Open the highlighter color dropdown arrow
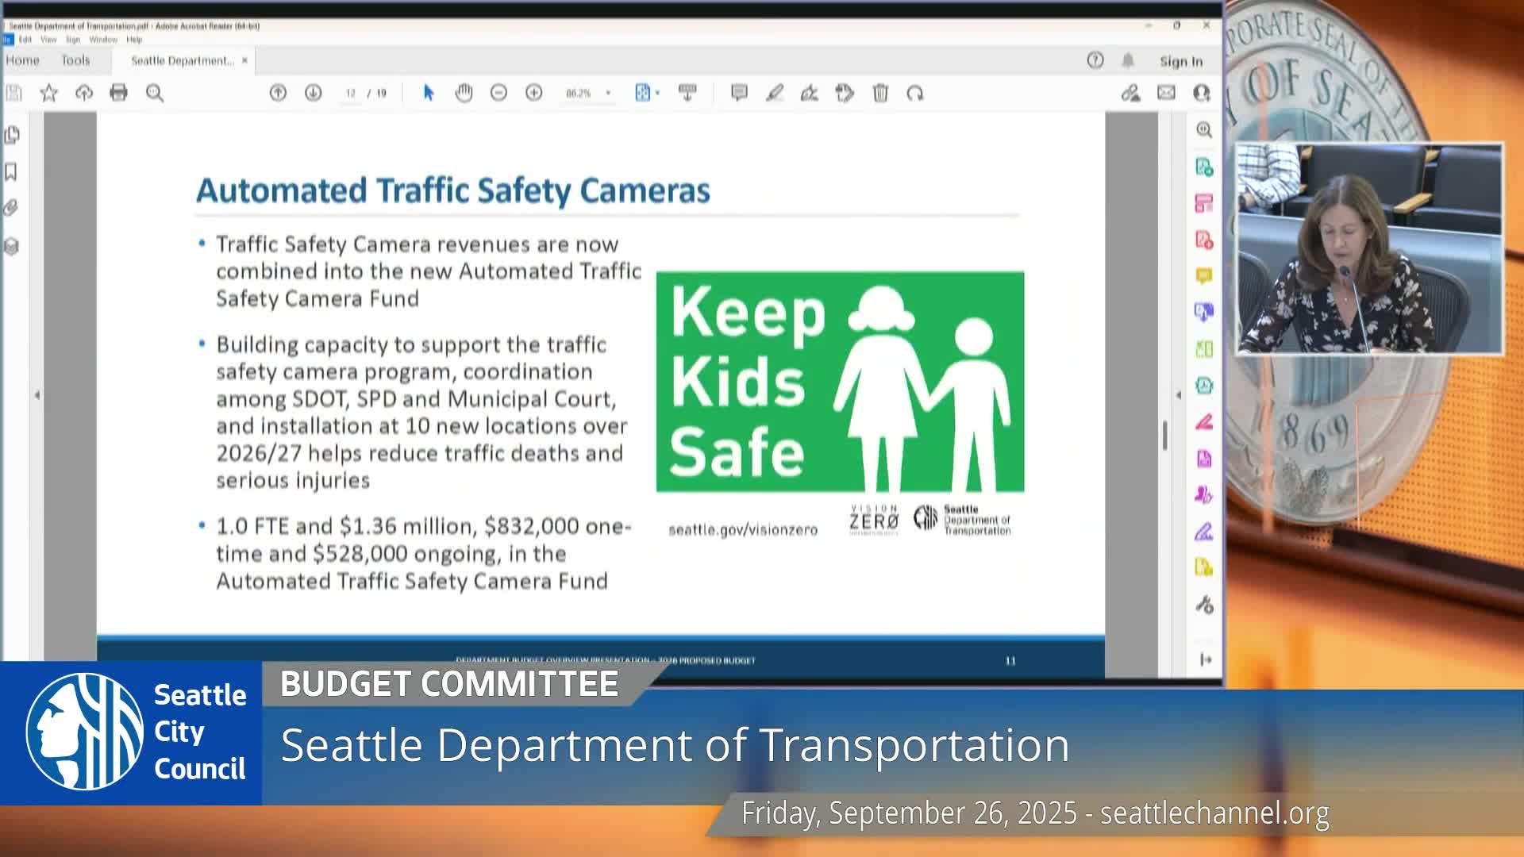The height and width of the screenshot is (857, 1524). [788, 93]
